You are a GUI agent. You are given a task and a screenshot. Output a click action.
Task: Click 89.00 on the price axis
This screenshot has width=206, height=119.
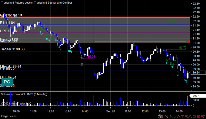click(196, 87)
